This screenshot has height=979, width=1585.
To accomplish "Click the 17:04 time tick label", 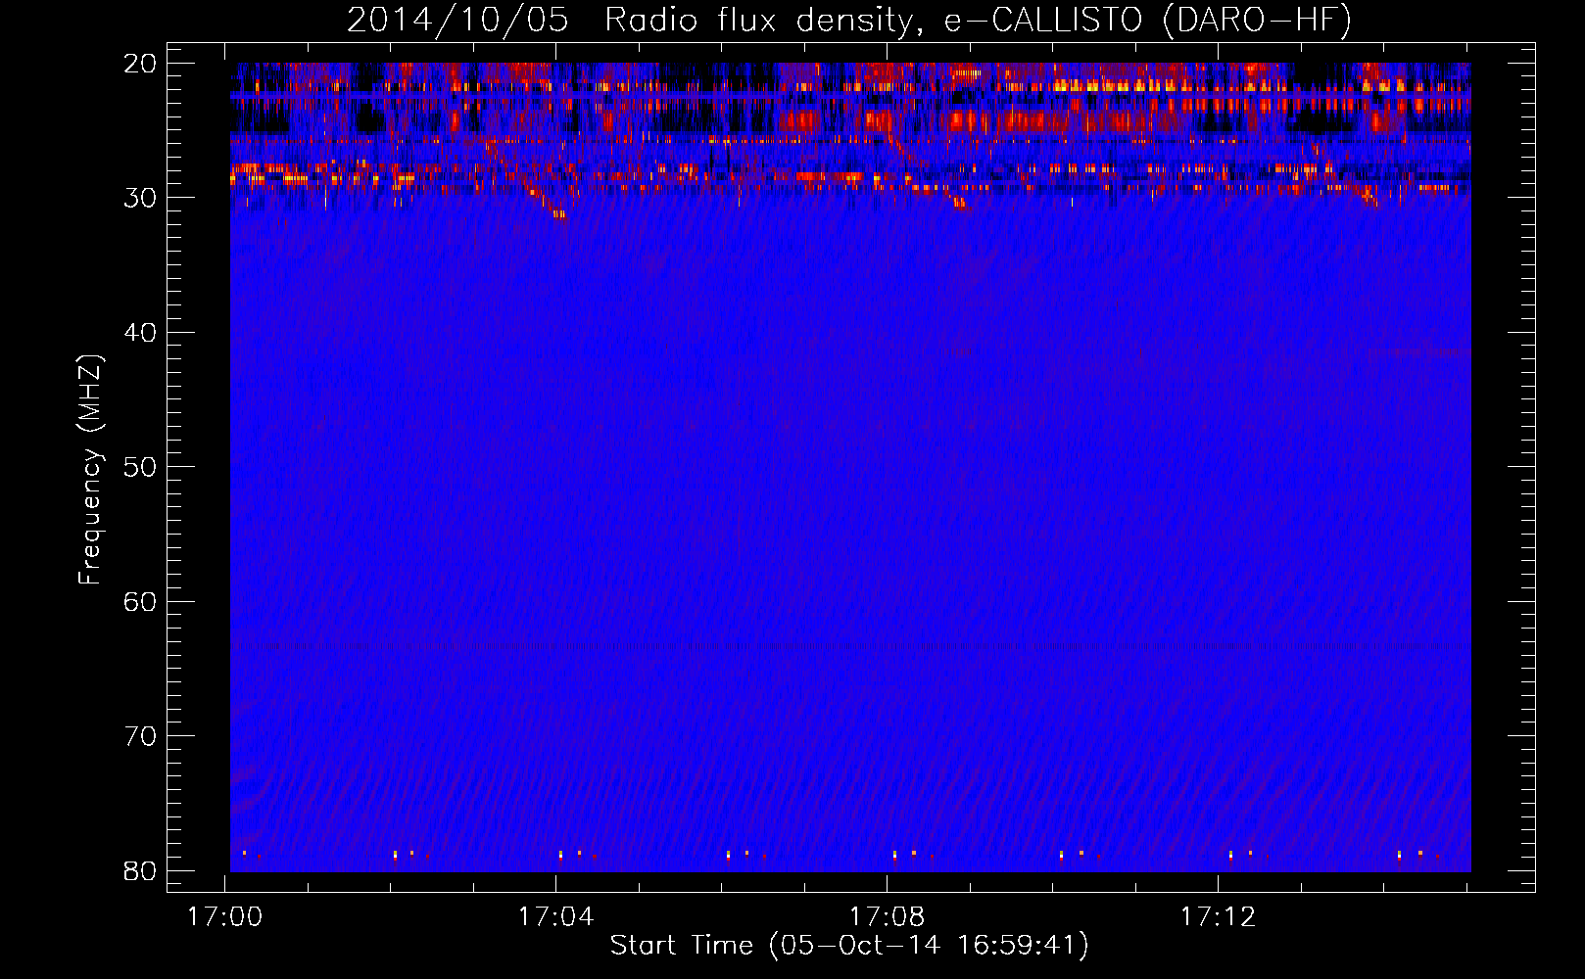I will pos(556,917).
